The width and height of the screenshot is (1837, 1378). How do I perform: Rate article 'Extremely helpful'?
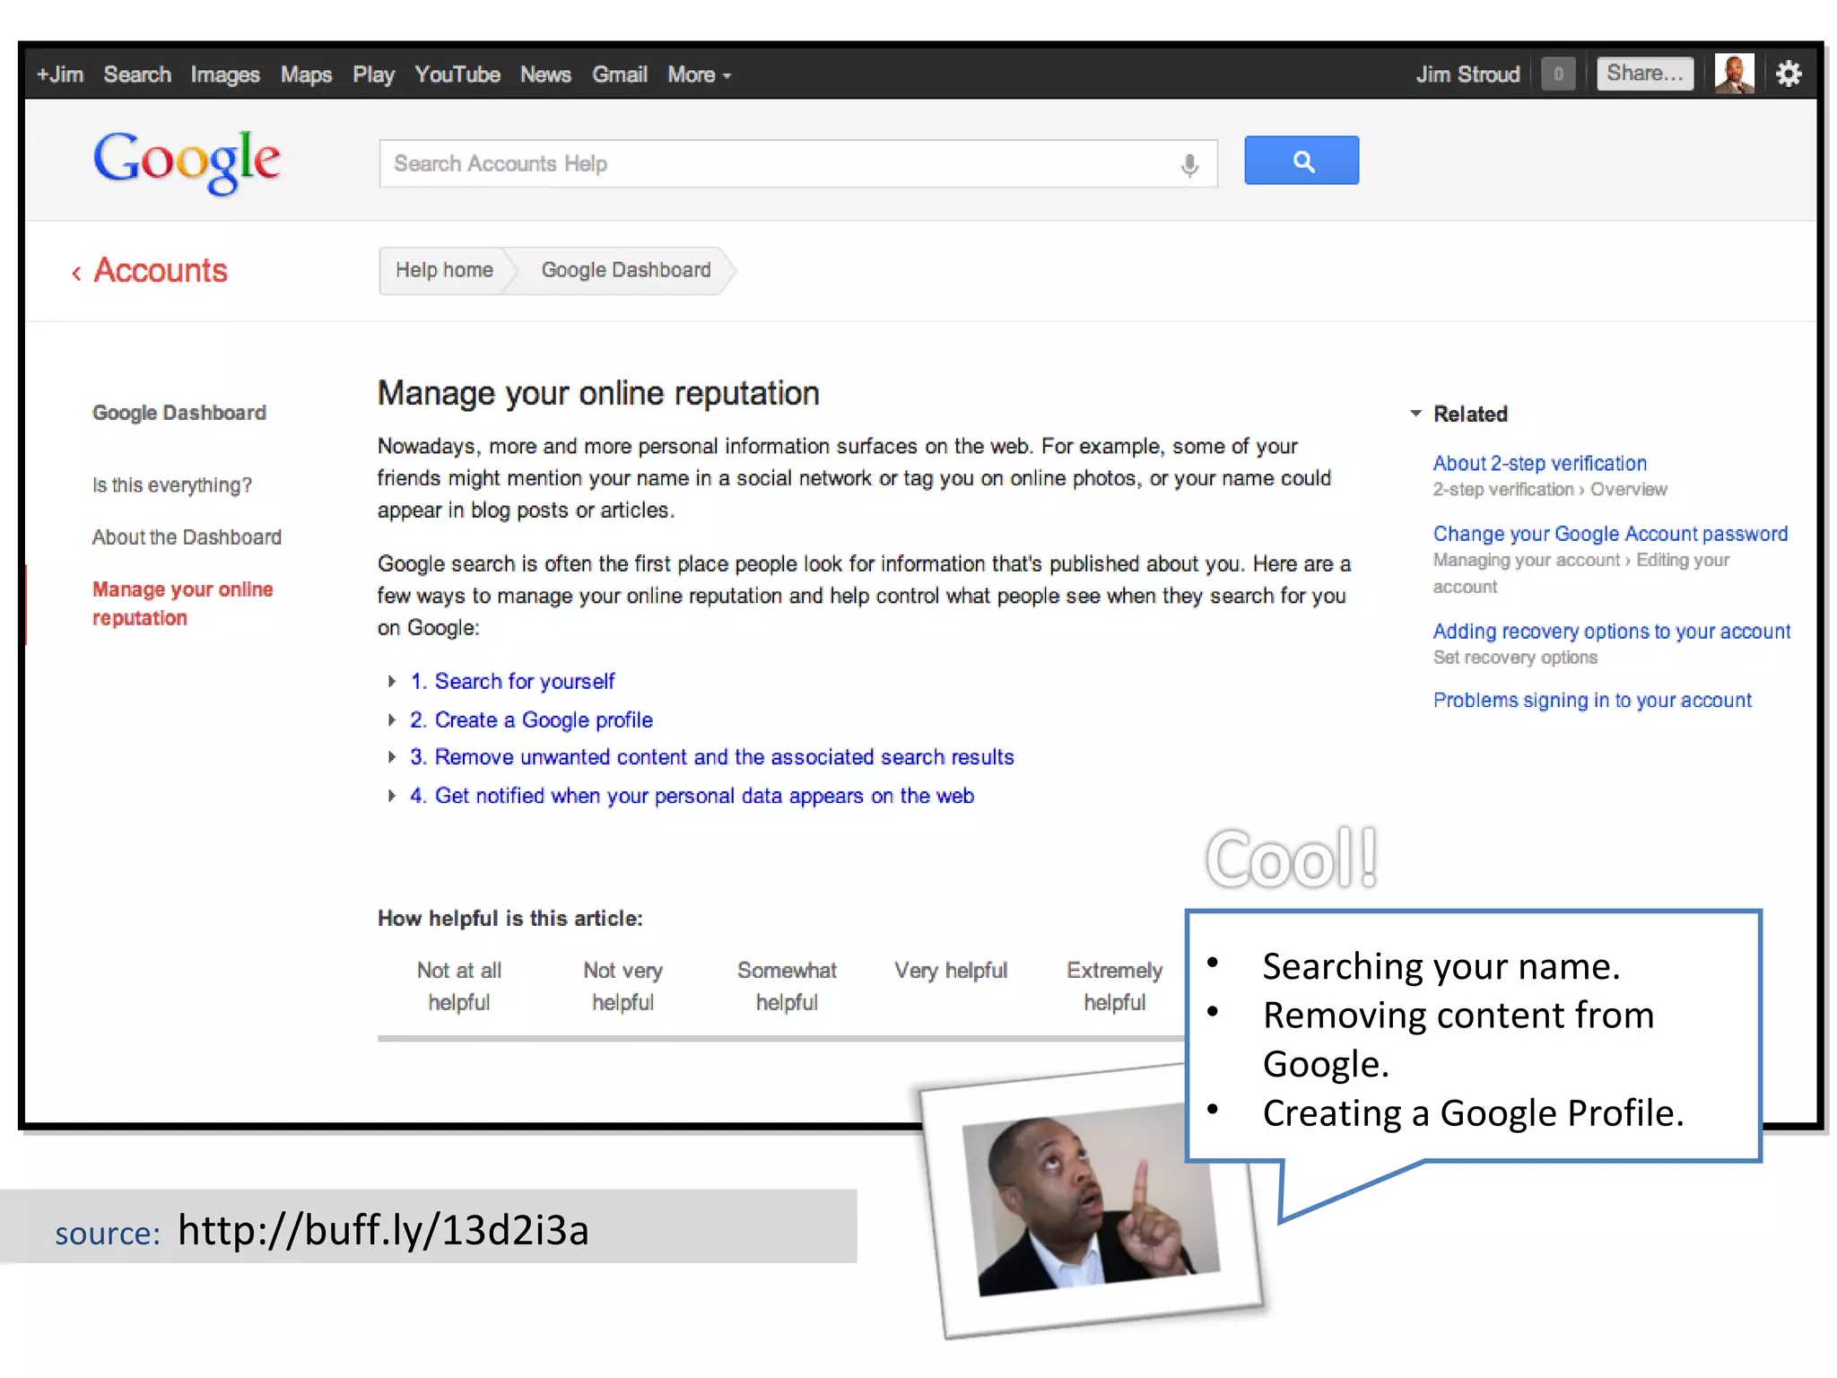click(x=1114, y=986)
